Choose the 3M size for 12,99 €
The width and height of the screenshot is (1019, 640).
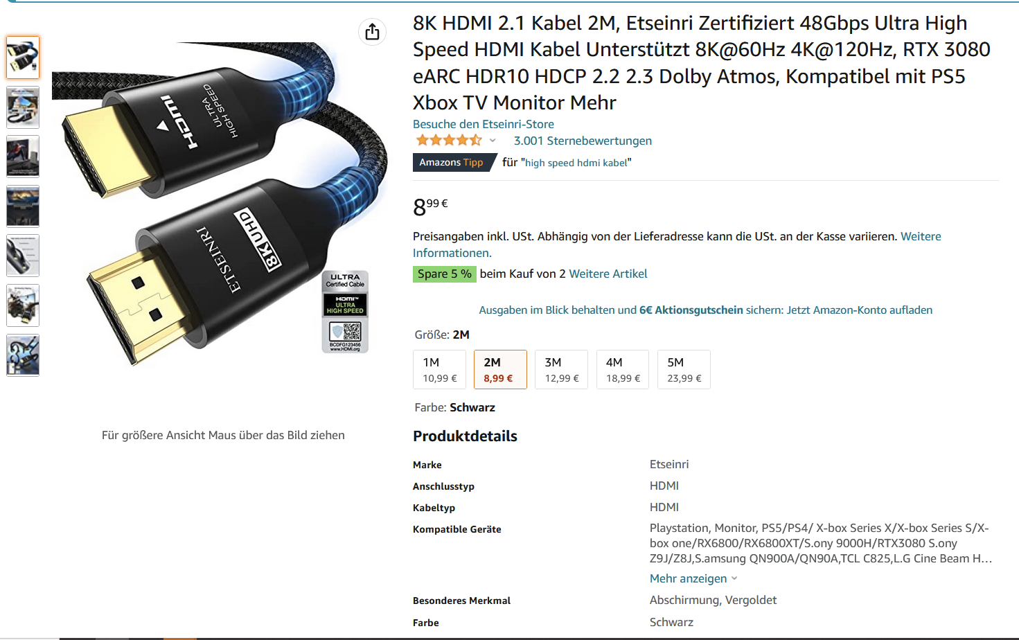click(561, 370)
